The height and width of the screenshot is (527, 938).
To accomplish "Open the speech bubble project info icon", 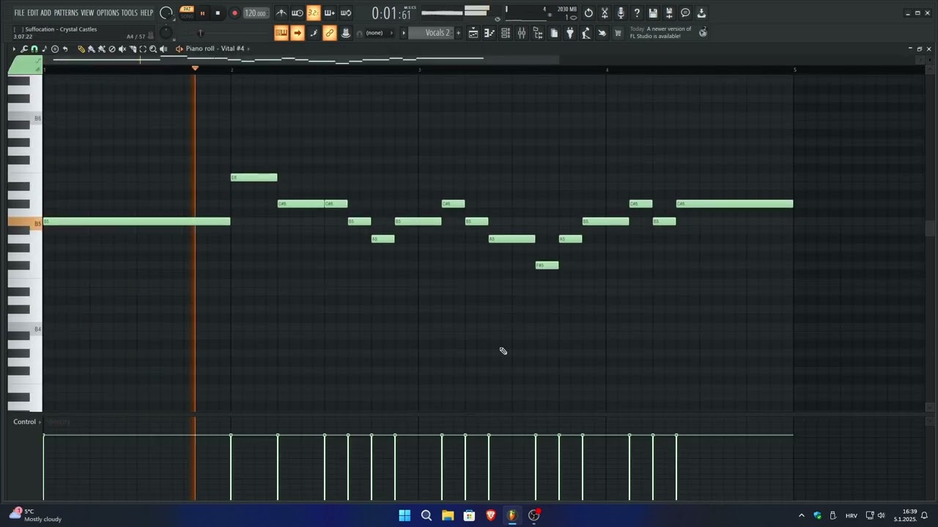I will [x=685, y=13].
